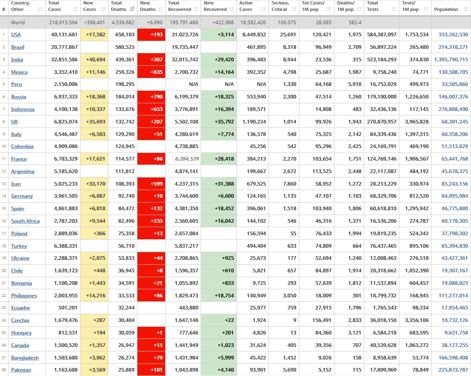Select UK new recovered cell +35,792

pos(219,122)
